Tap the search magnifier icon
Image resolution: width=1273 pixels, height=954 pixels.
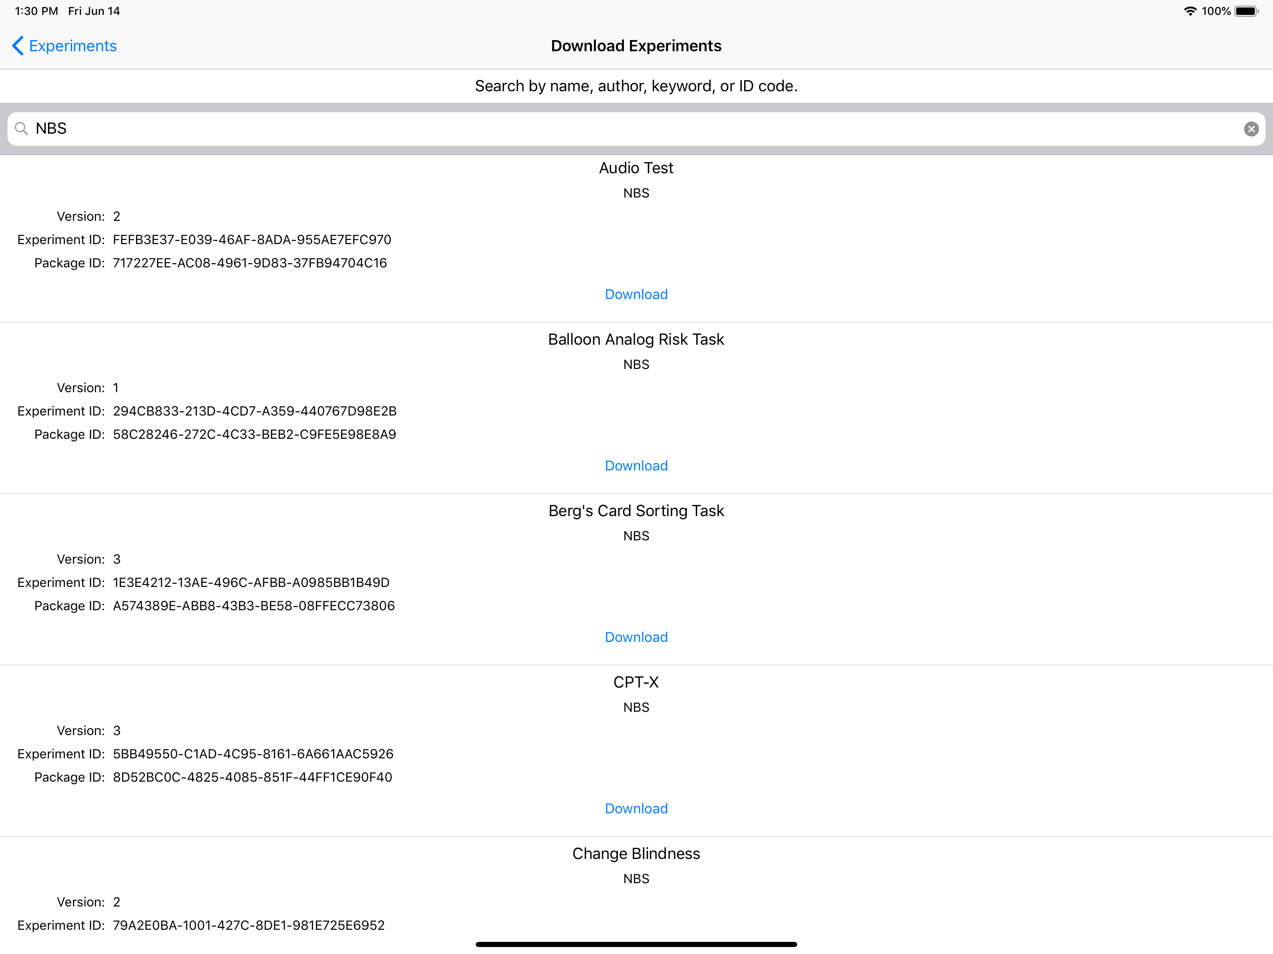pyautogui.click(x=21, y=129)
